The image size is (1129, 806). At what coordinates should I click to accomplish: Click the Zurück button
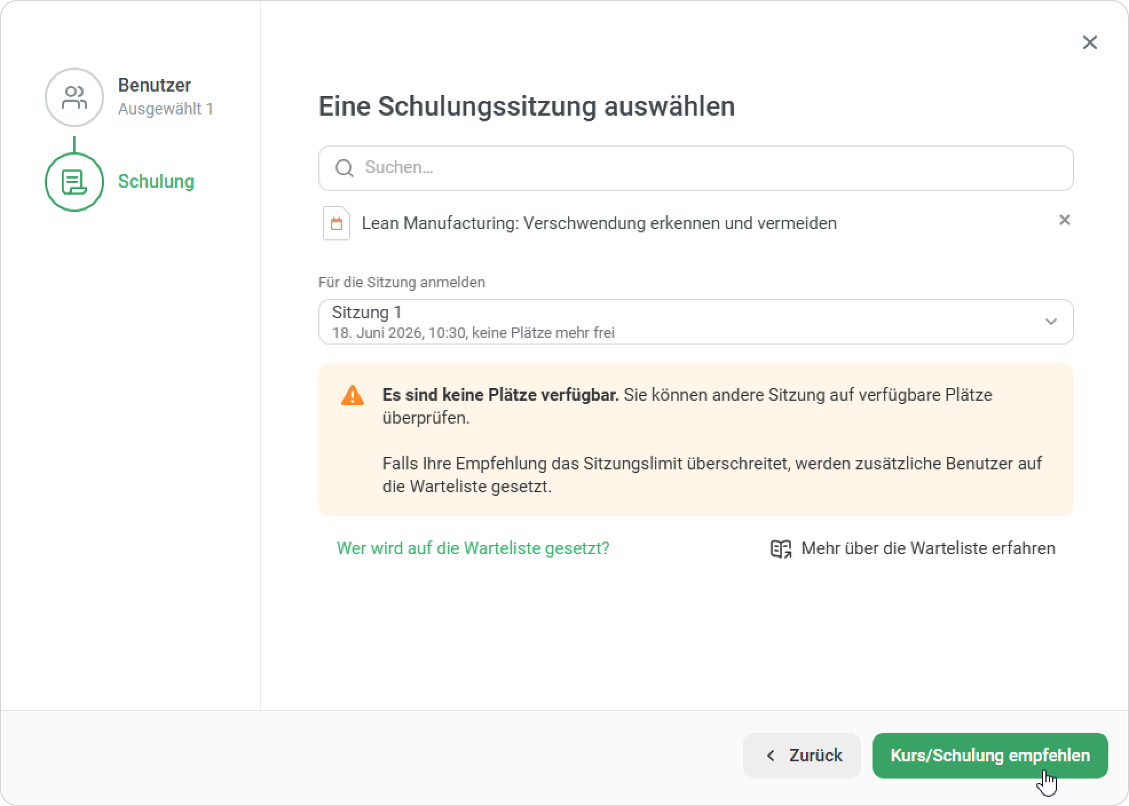[802, 756]
